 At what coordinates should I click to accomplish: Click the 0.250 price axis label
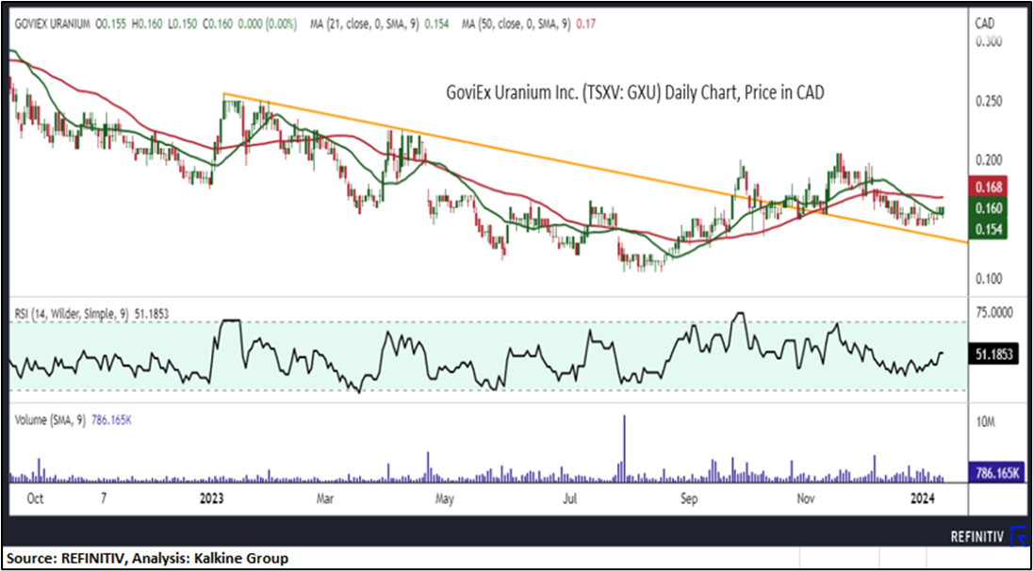pyautogui.click(x=988, y=102)
